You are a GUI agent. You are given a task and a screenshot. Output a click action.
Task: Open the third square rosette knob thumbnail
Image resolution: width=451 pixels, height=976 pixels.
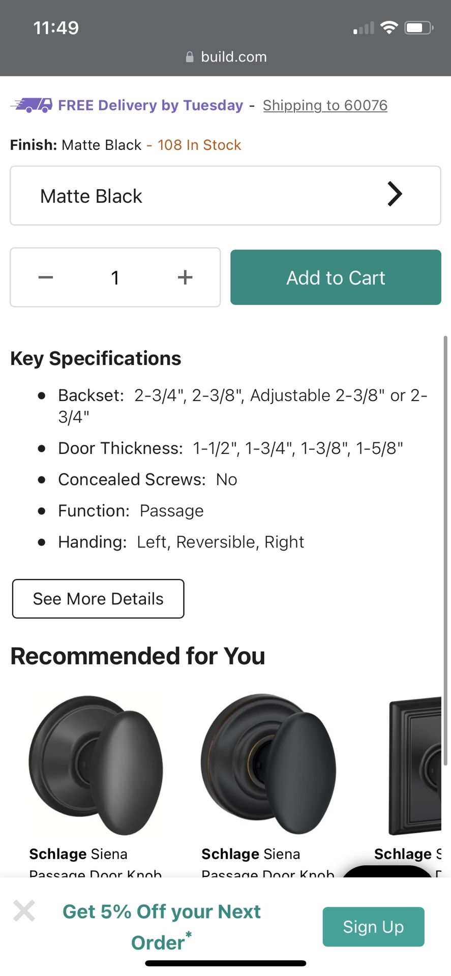click(x=415, y=766)
